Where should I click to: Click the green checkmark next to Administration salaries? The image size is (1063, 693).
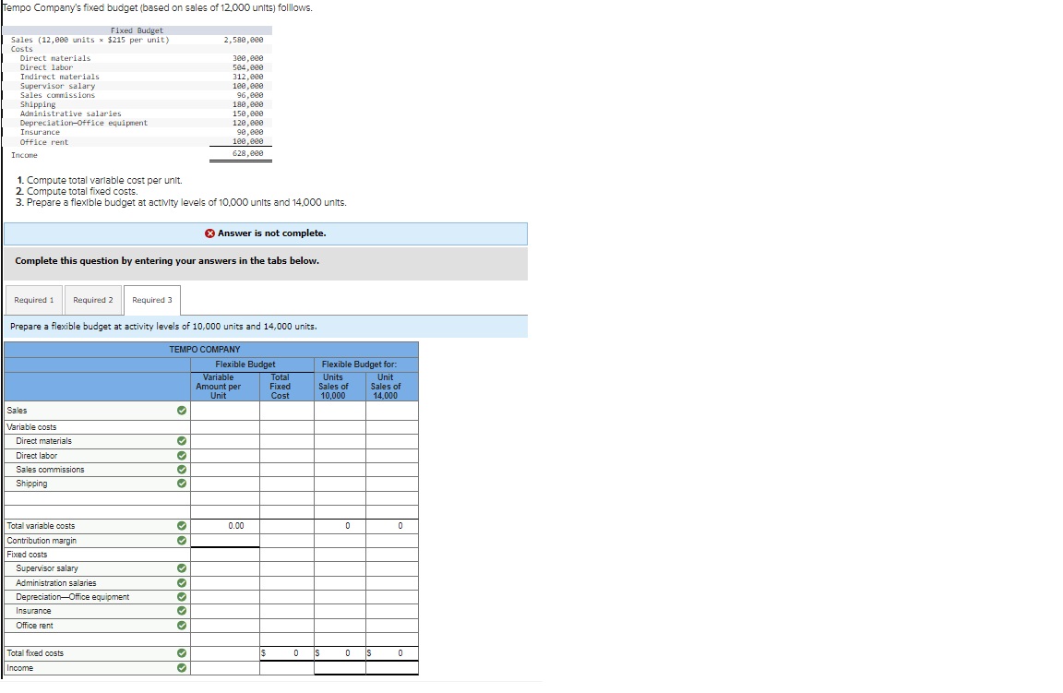click(183, 582)
